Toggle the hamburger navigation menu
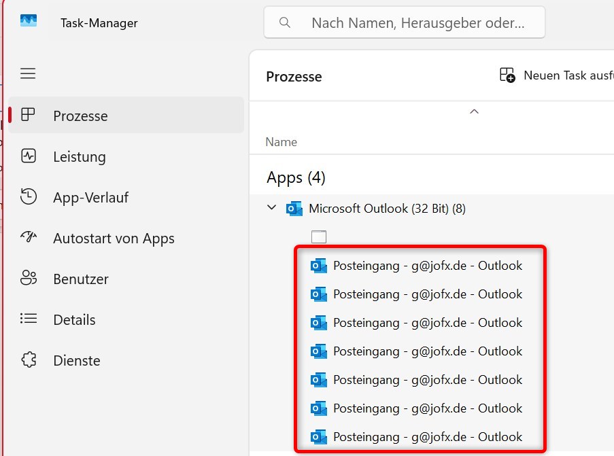Screen dimensions: 614x456 (28, 73)
